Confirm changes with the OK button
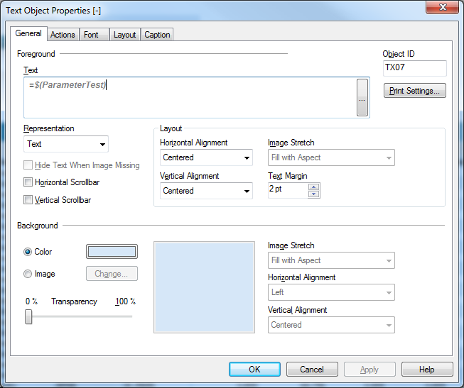 click(x=254, y=370)
